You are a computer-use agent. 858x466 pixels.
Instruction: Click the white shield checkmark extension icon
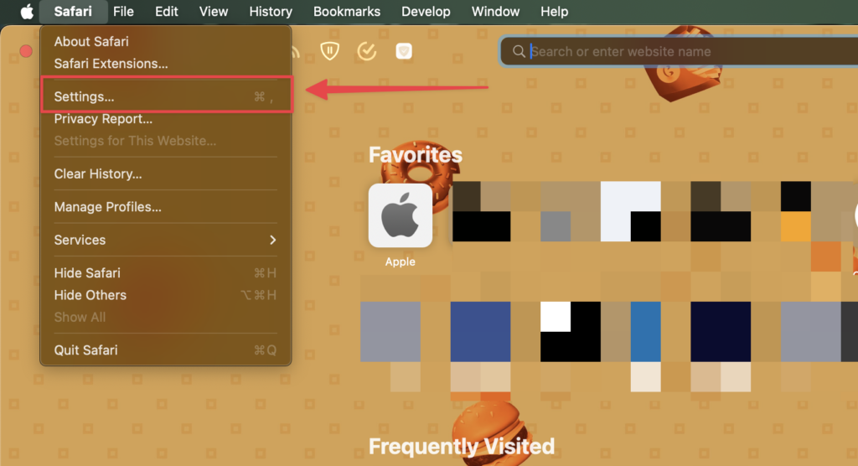(x=405, y=51)
